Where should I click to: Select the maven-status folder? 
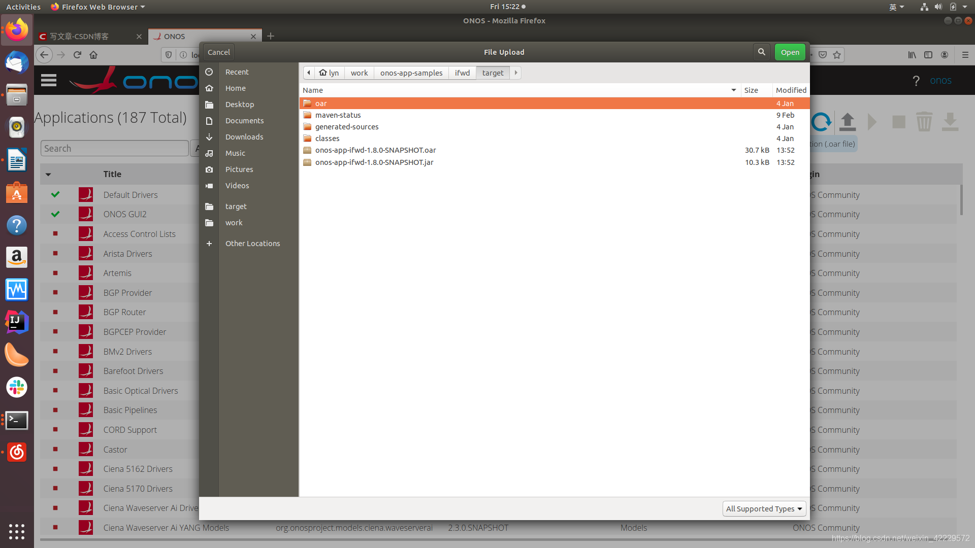(x=555, y=115)
